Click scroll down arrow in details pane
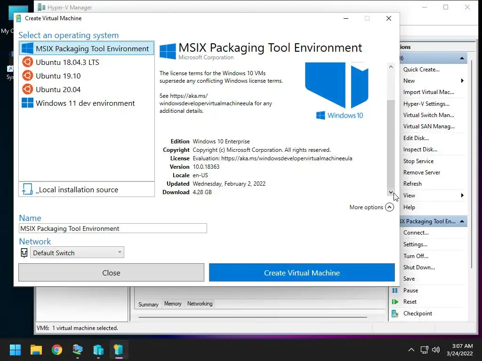This screenshot has height=361, width=482. coord(391,192)
